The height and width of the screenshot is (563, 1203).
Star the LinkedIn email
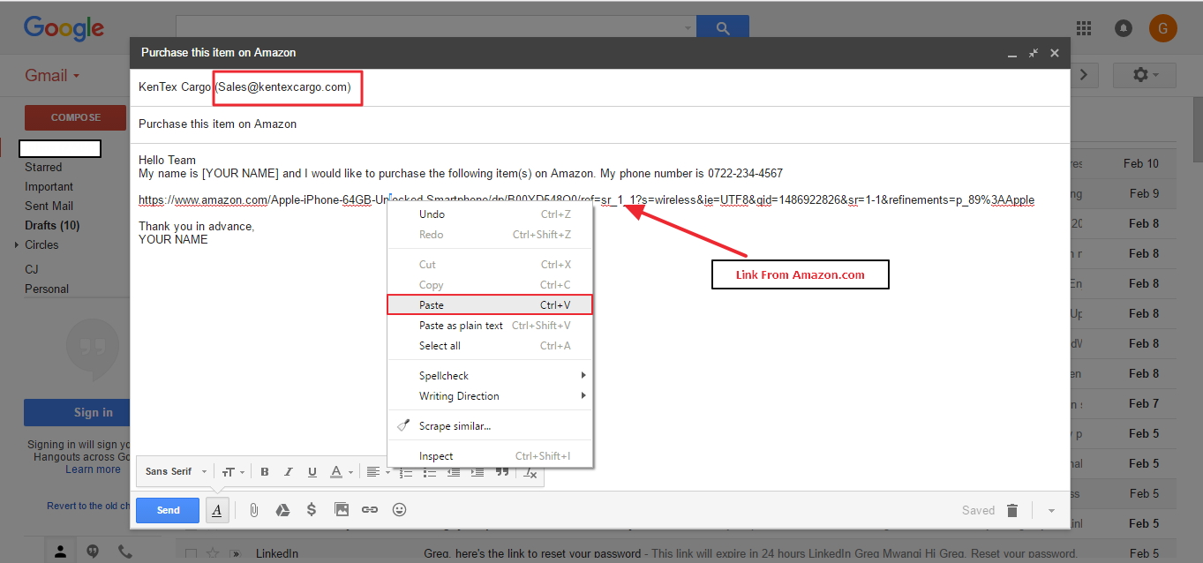pos(212,553)
